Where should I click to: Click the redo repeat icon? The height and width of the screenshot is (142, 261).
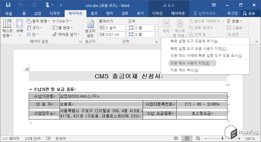point(34,5)
